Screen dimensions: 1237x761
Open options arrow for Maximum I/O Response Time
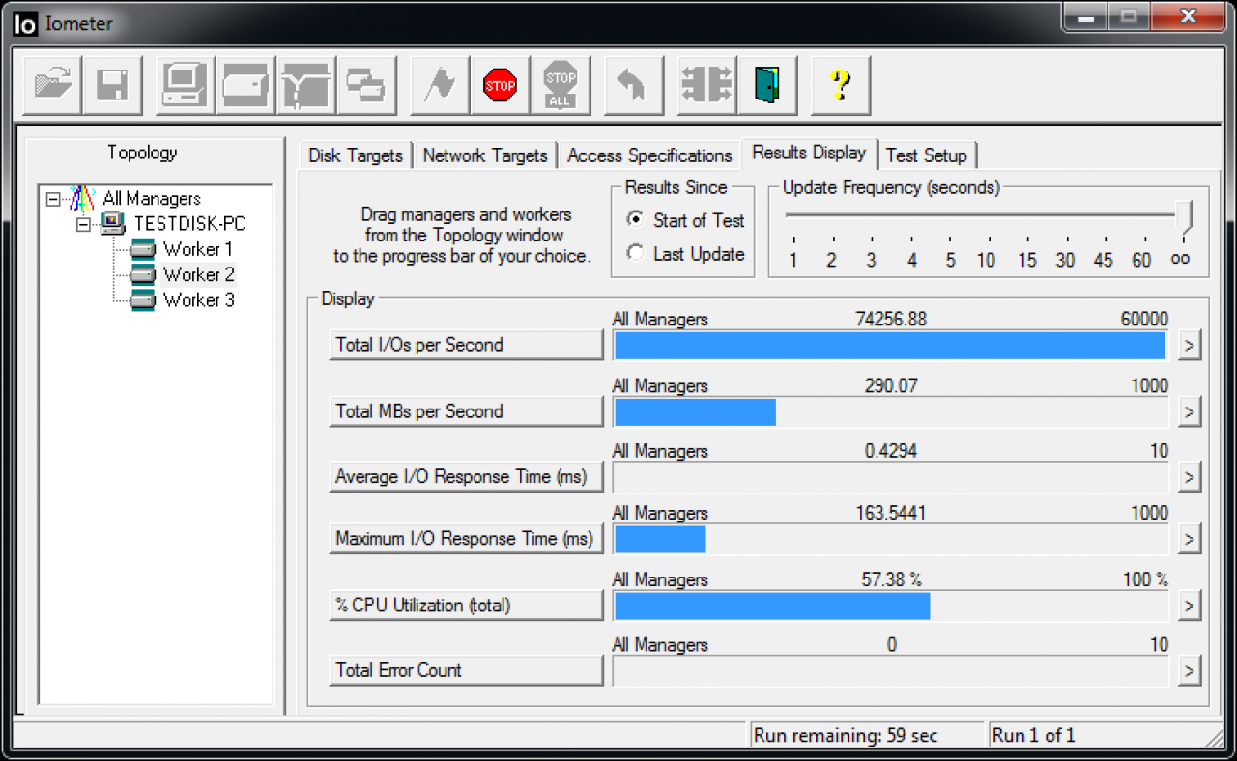(x=1189, y=539)
